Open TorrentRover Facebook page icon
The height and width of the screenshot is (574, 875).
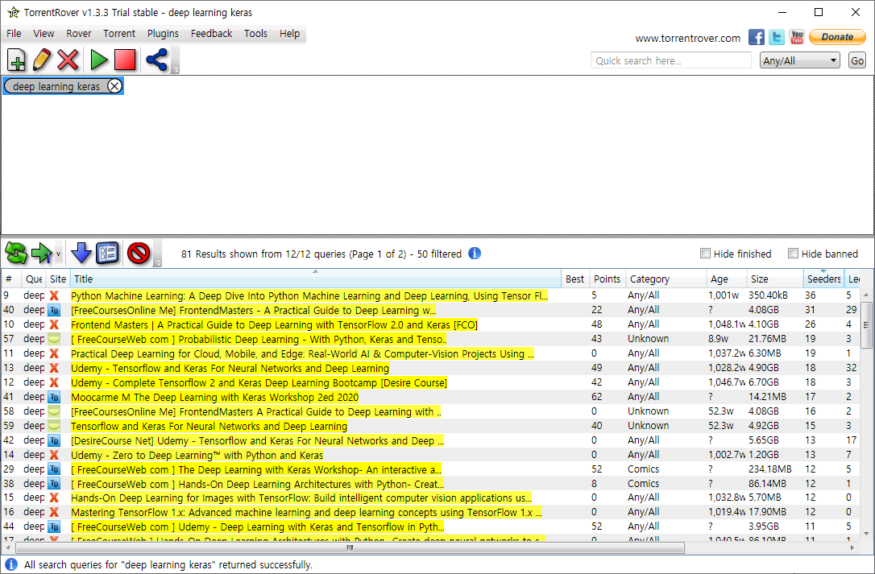pyautogui.click(x=756, y=37)
